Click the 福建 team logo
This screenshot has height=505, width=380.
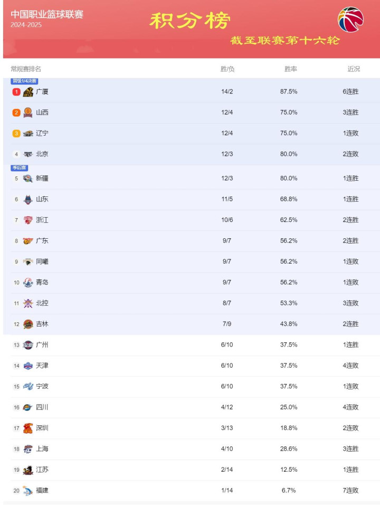[28, 491]
